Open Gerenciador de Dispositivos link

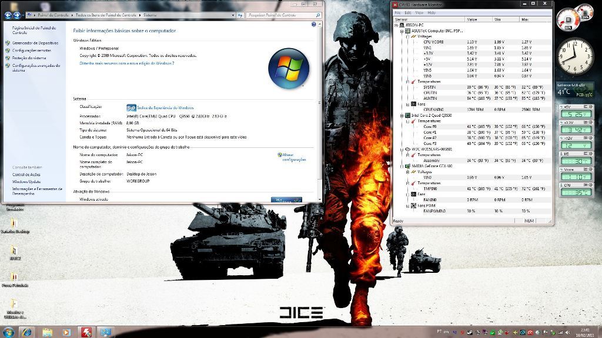pos(35,43)
